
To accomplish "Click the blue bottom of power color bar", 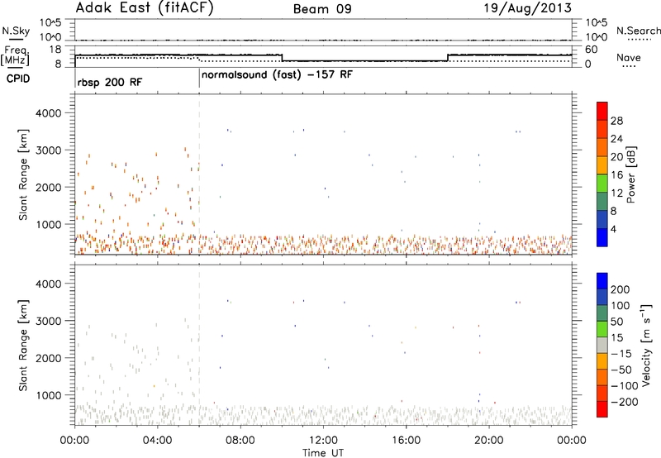I will point(602,237).
